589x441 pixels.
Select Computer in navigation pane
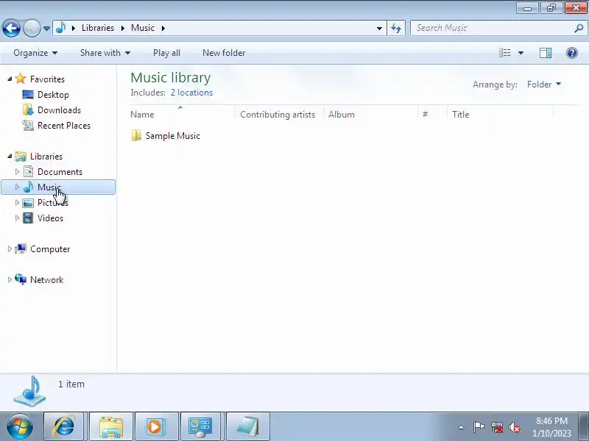tap(50, 249)
